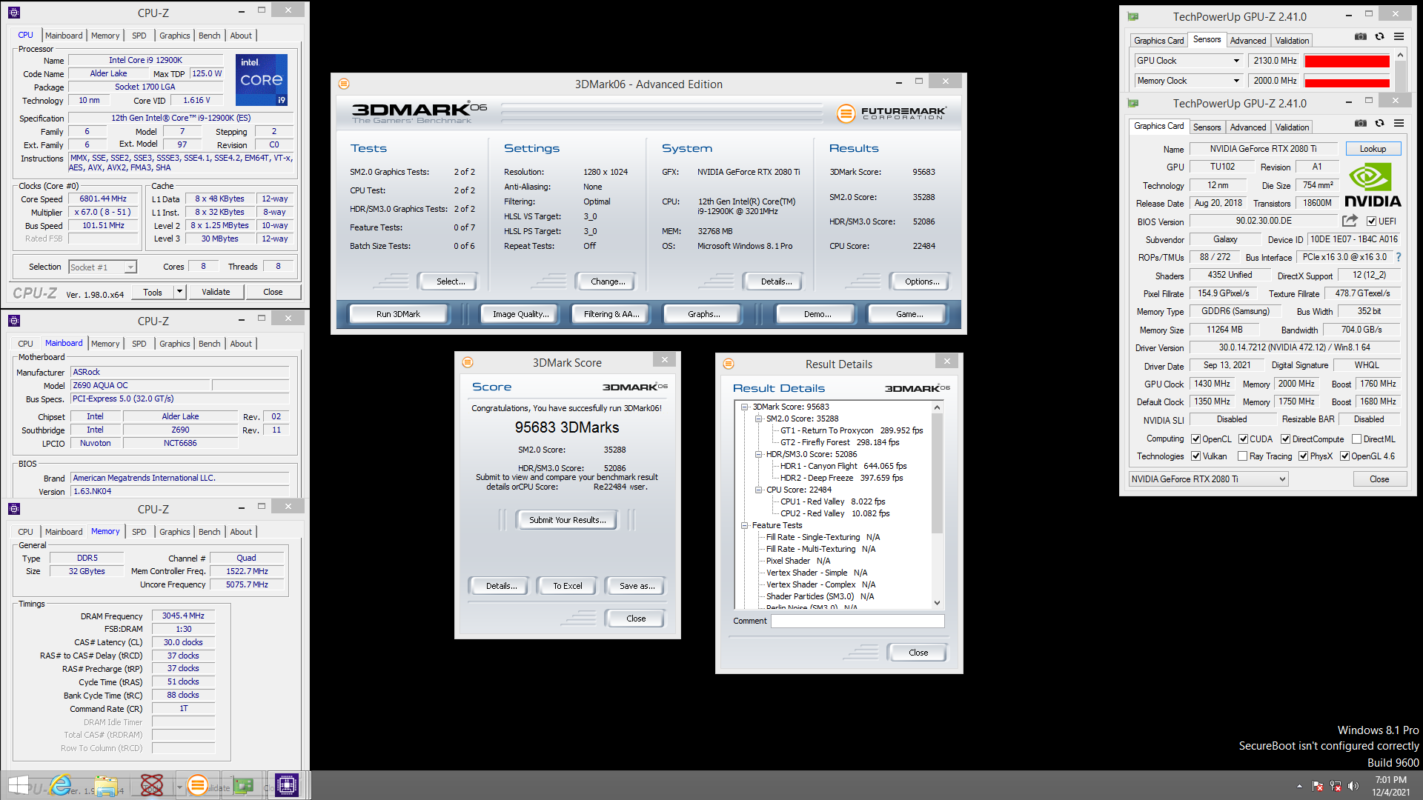Toggle the CUDA checkbox
This screenshot has height=800, width=1423.
pyautogui.click(x=1243, y=439)
